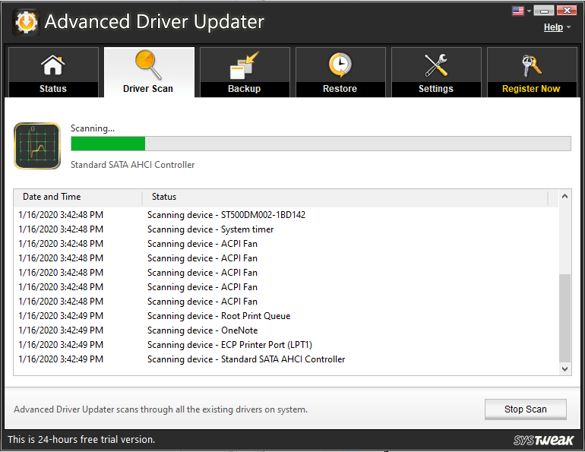Click the log scrollbar down arrow

coord(564,369)
